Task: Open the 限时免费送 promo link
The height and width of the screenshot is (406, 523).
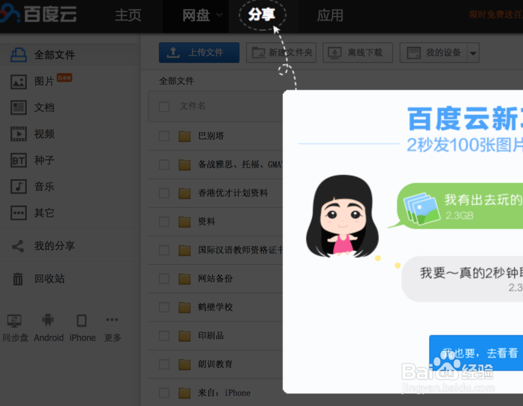Action: click(496, 15)
